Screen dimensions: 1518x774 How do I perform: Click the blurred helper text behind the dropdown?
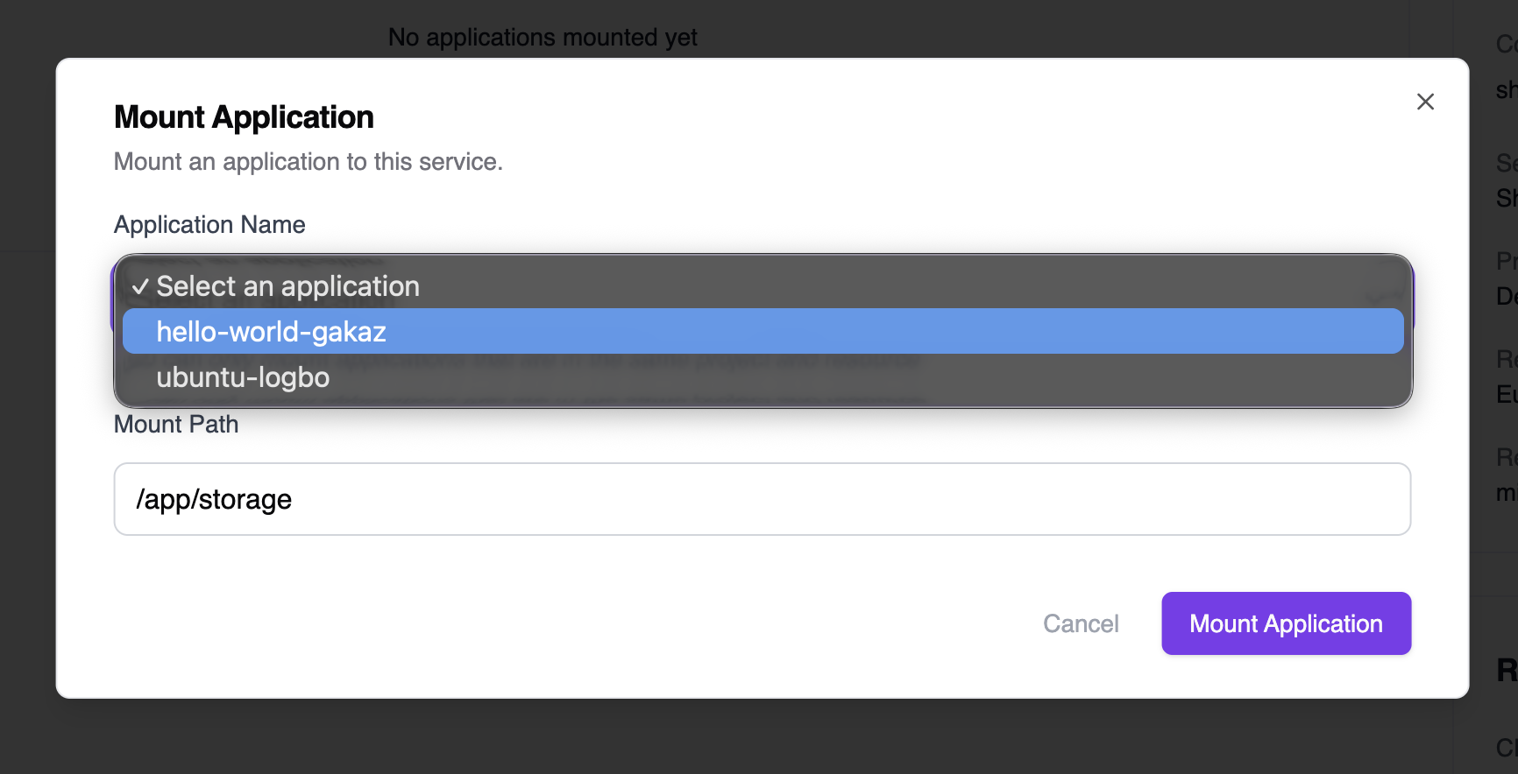[x=614, y=360]
